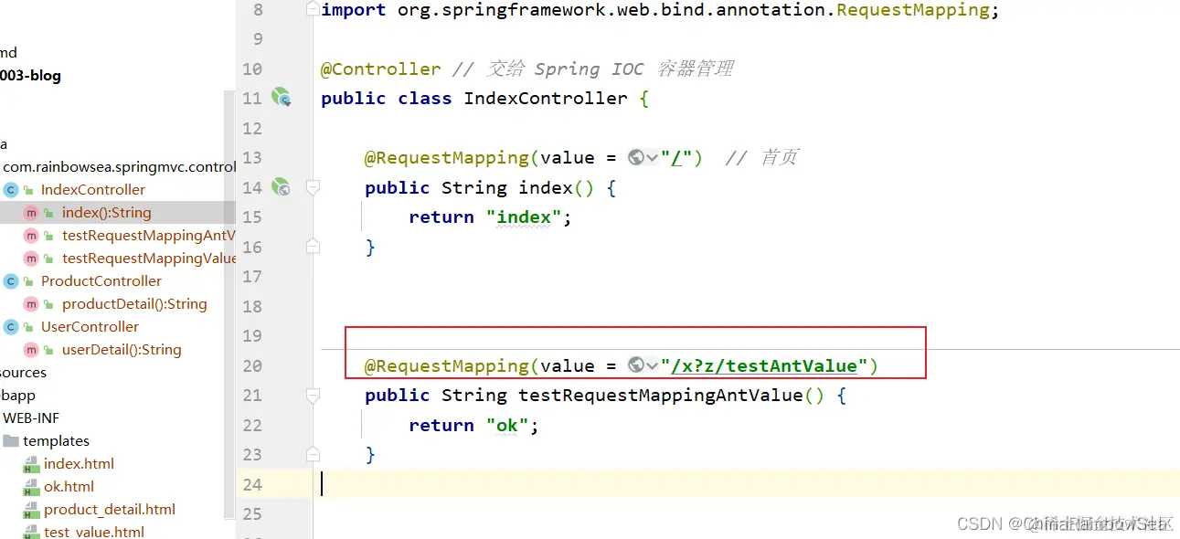Select the templates folder
Screen dimensions: 1180x539
(56, 440)
